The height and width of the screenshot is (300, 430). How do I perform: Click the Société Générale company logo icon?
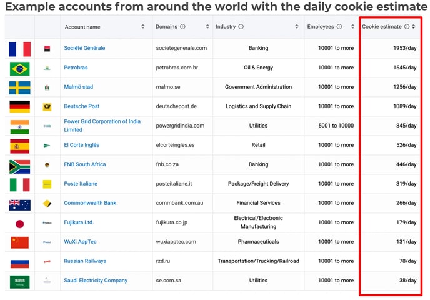click(47, 49)
